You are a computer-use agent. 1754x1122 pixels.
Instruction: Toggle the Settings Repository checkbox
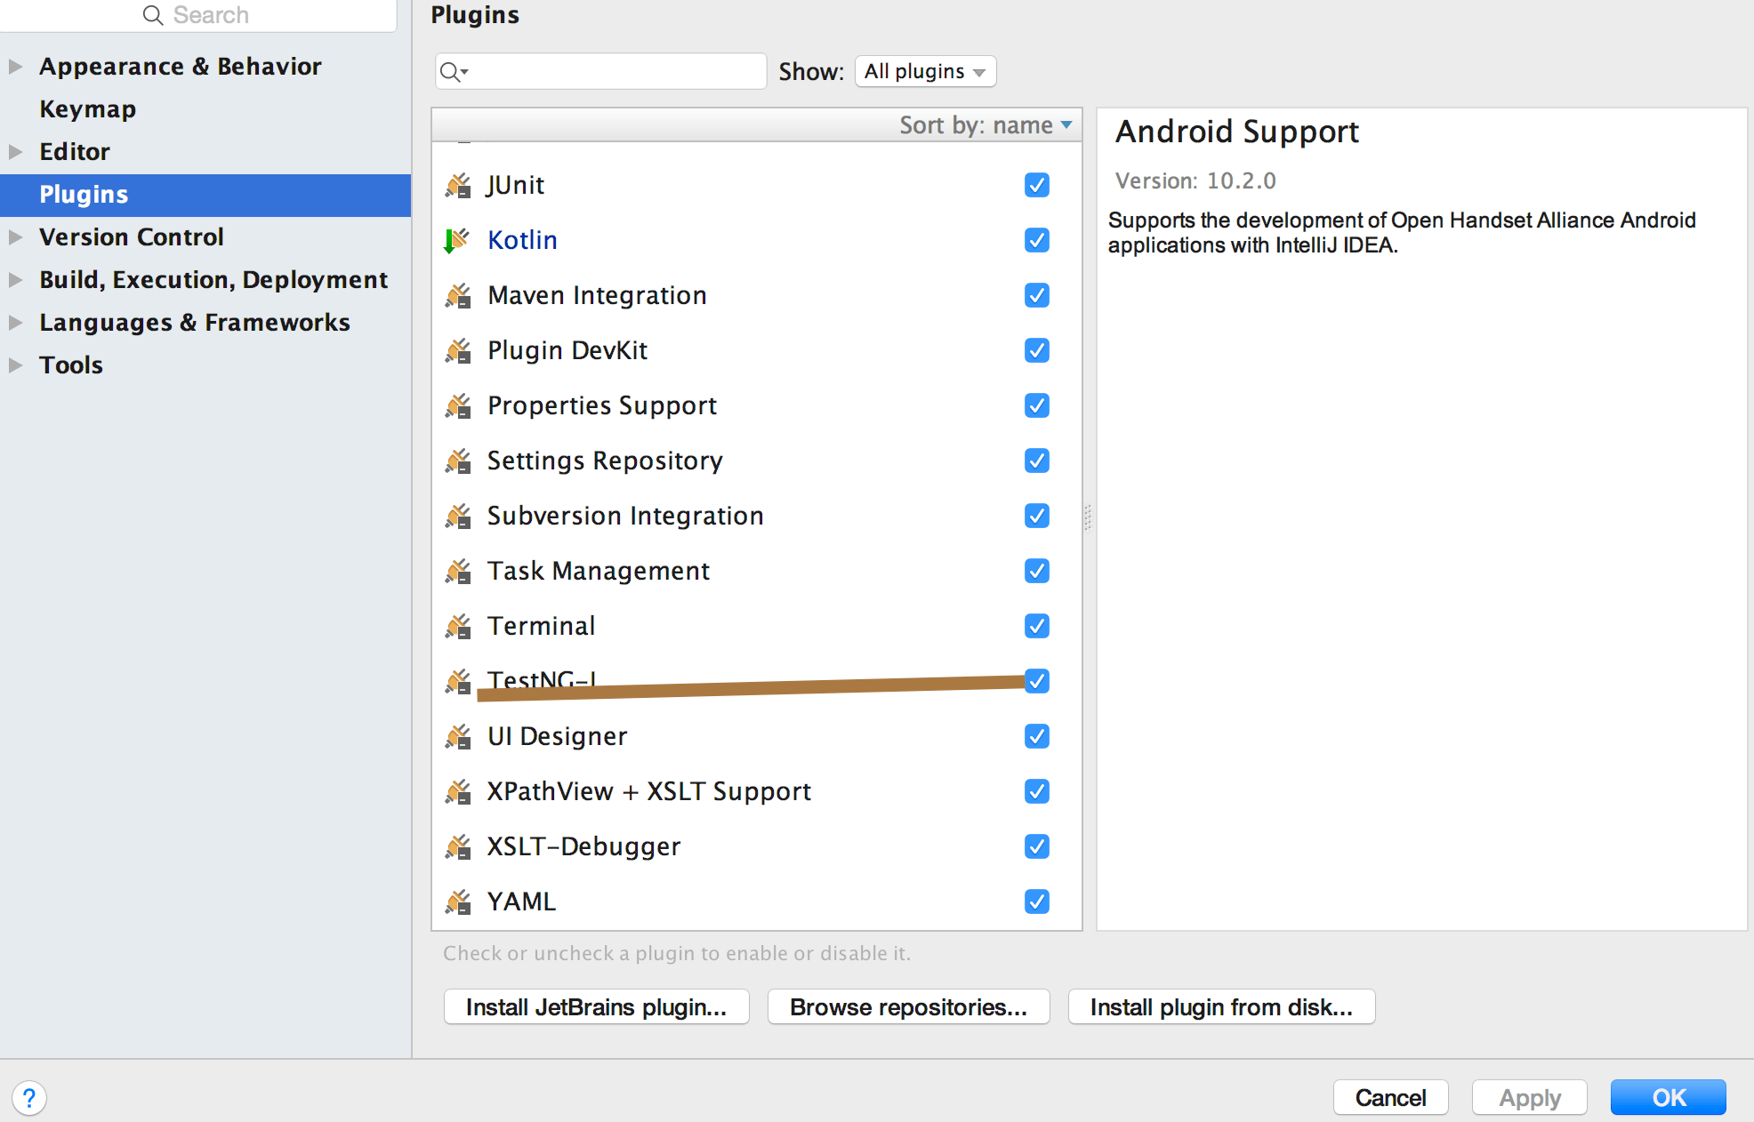tap(1037, 461)
